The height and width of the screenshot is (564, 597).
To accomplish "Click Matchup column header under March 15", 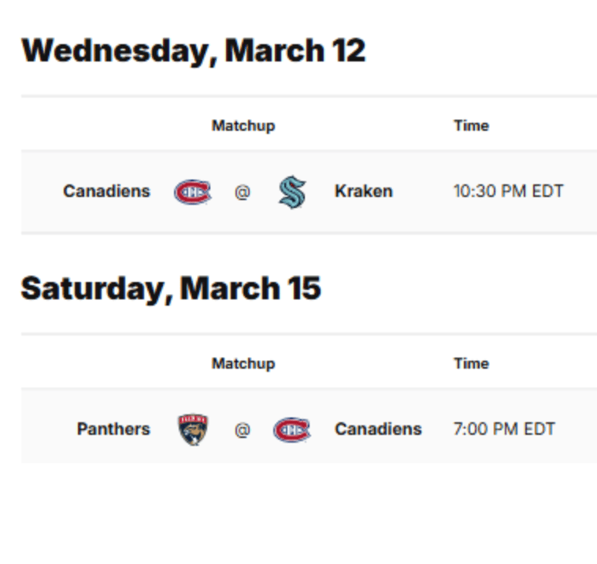I will click(x=243, y=364).
